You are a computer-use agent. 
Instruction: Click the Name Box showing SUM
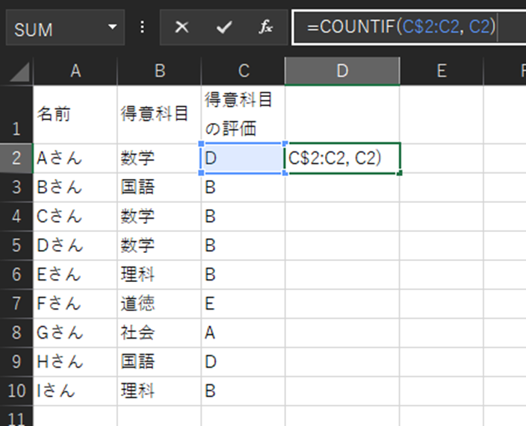pyautogui.click(x=52, y=28)
